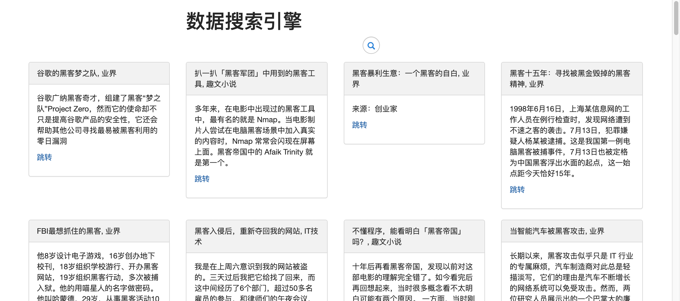Image resolution: width=680 pixels, height=301 pixels.
Task: Click the 谷歌的黑客梦之队 card header
Action: [77, 73]
